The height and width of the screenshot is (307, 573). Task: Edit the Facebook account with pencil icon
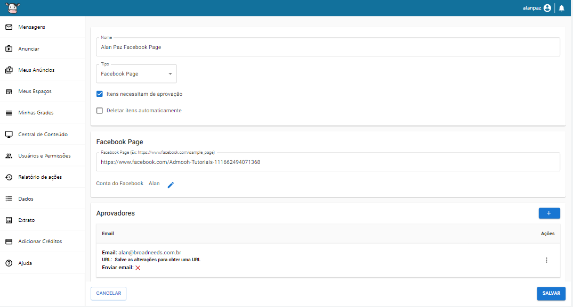point(171,185)
